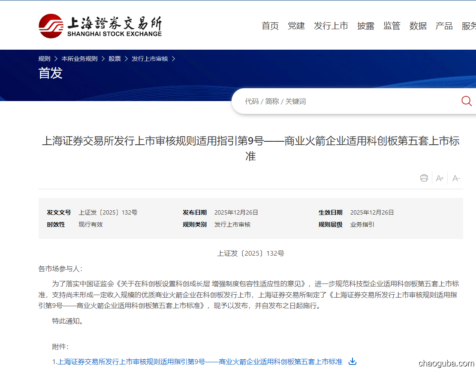Open the 首页 navigation item

[x=270, y=26]
